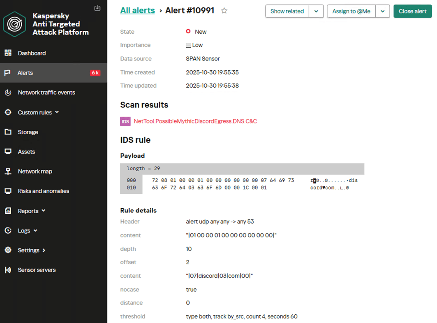Click the 6k alerts count badge
The width and height of the screenshot is (437, 323).
pyautogui.click(x=95, y=73)
